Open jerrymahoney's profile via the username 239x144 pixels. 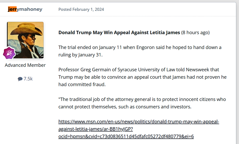25,9
